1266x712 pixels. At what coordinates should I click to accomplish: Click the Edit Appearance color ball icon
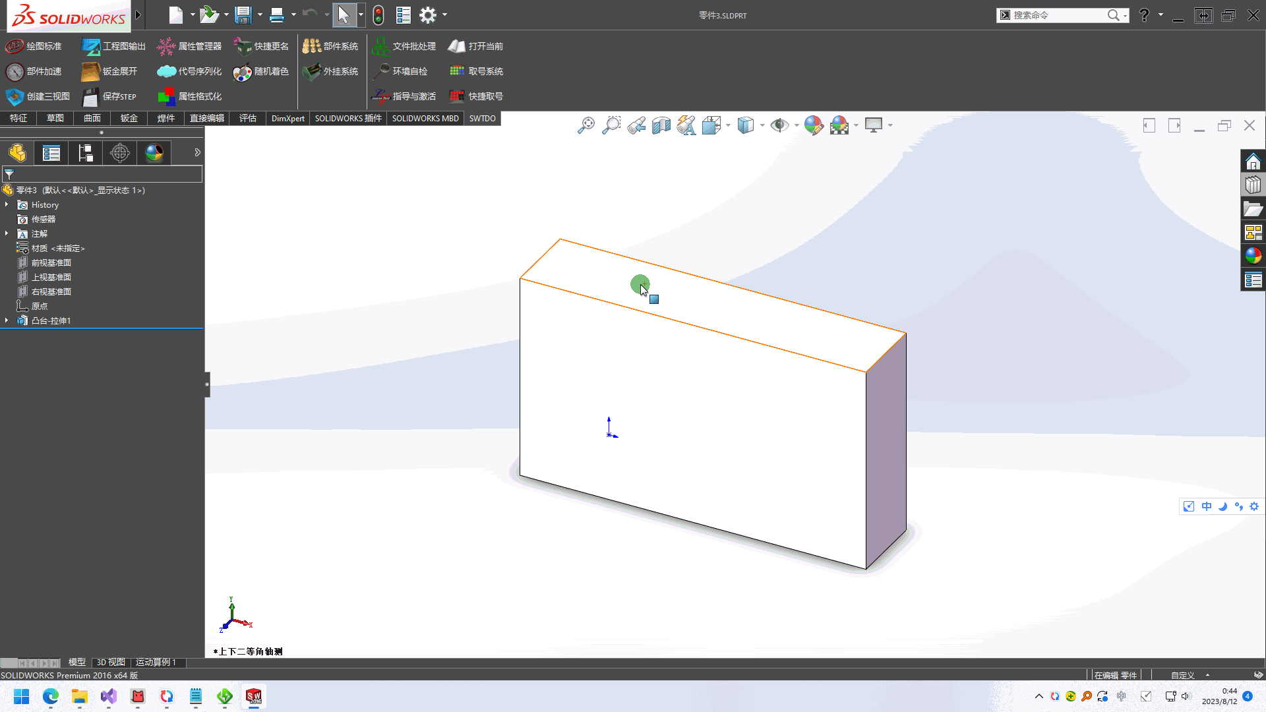click(813, 125)
